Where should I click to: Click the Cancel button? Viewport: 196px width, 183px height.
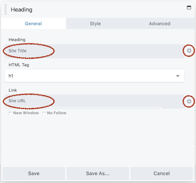[162, 173]
